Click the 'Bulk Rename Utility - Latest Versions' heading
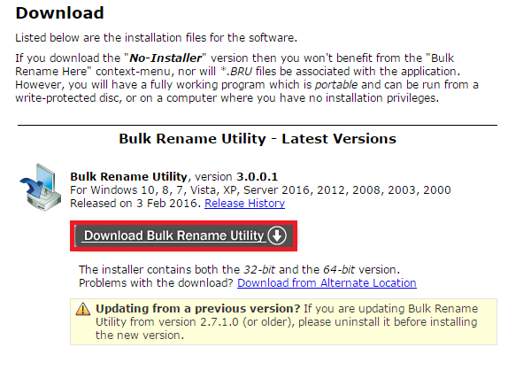The height and width of the screenshot is (378, 531). [258, 139]
